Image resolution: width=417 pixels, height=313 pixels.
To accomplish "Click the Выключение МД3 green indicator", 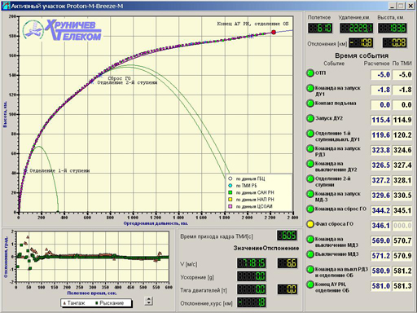I will (310, 254).
